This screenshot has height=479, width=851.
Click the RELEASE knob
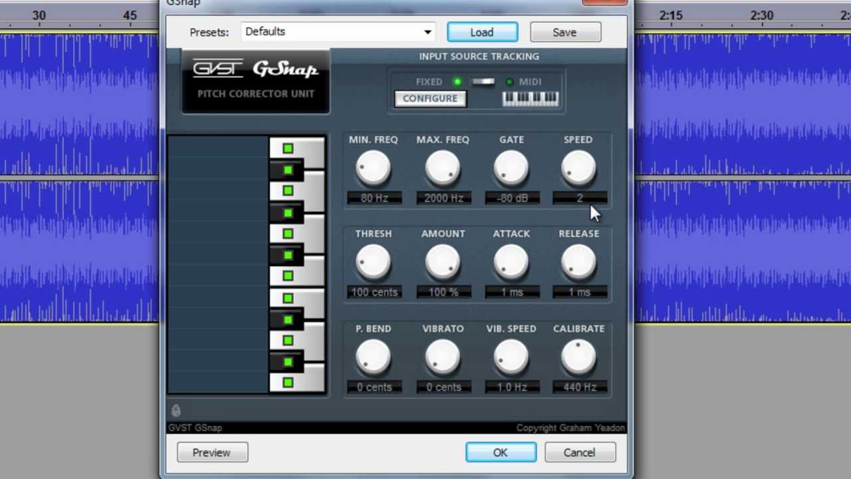pos(578,261)
